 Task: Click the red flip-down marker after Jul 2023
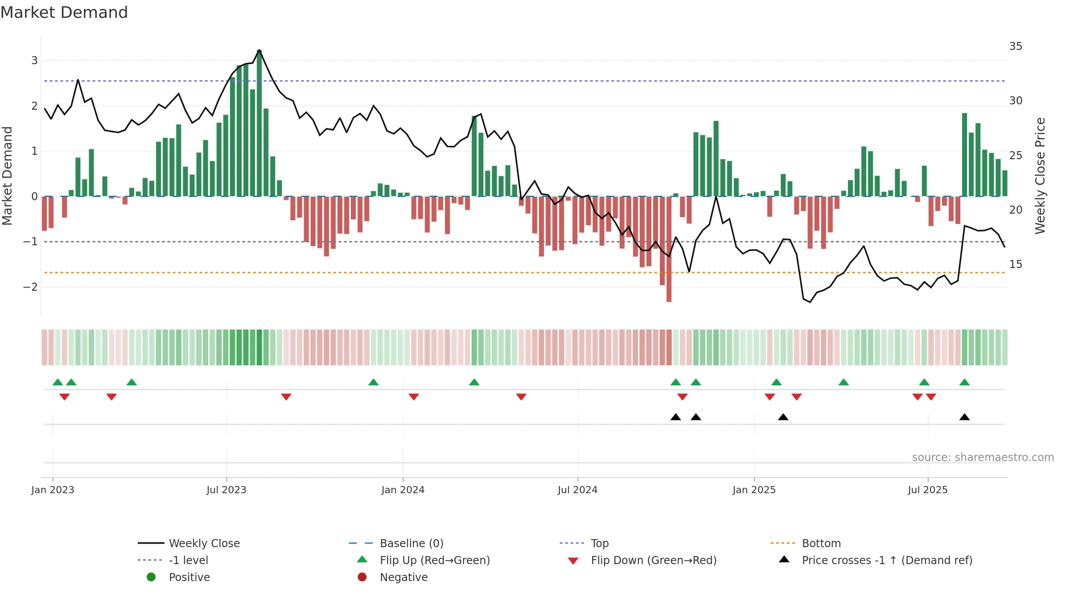click(286, 397)
